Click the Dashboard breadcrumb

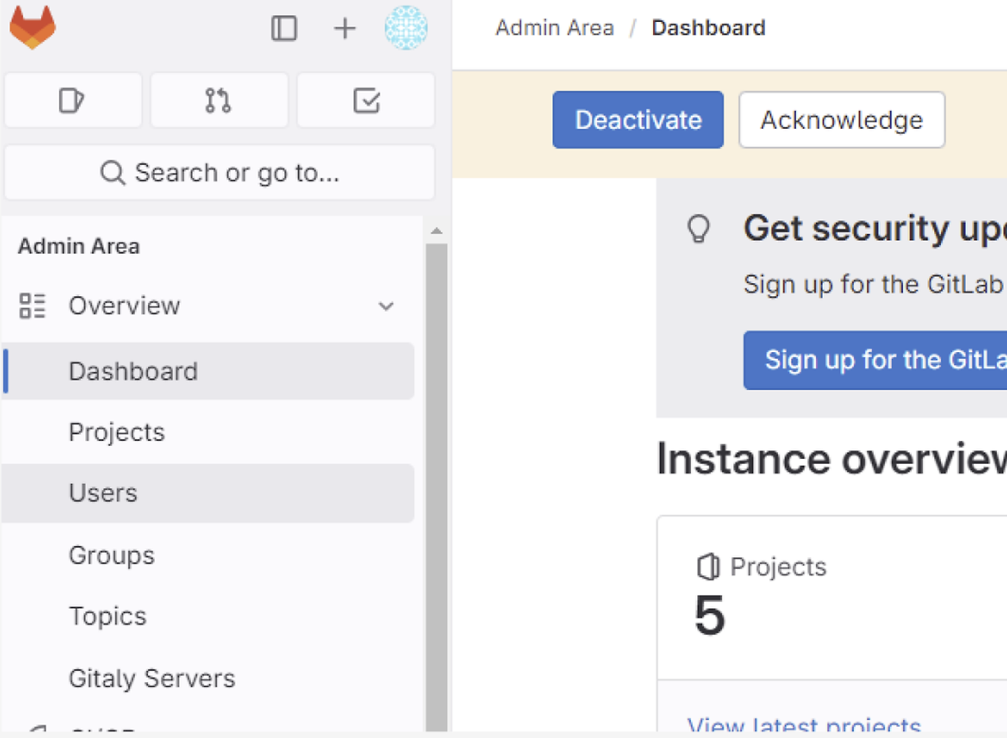(x=708, y=28)
